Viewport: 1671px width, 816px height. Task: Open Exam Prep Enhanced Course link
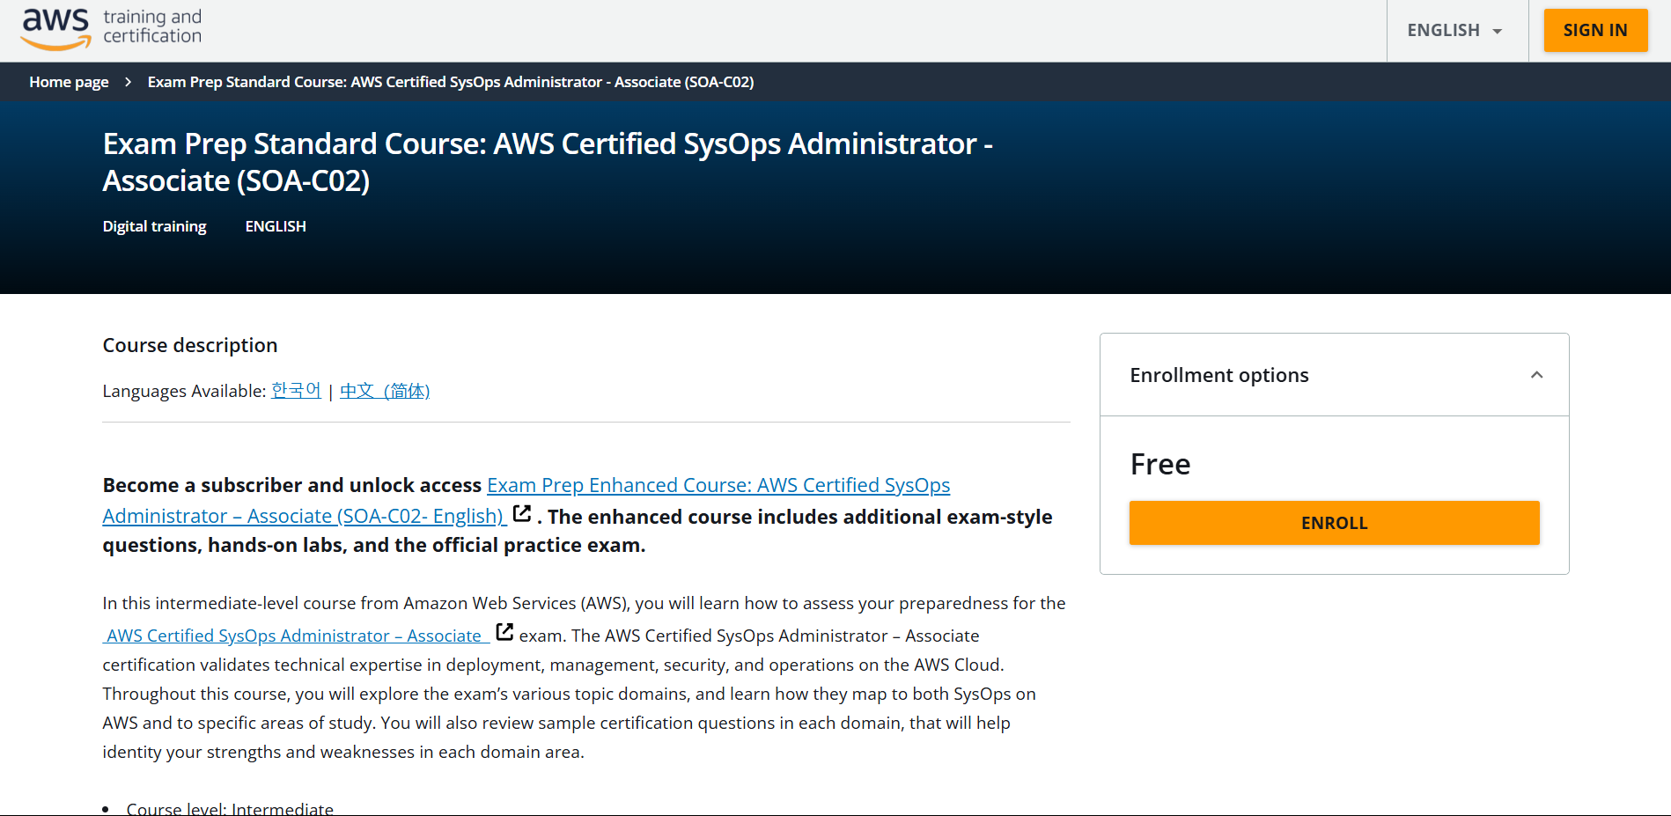pyautogui.click(x=526, y=500)
